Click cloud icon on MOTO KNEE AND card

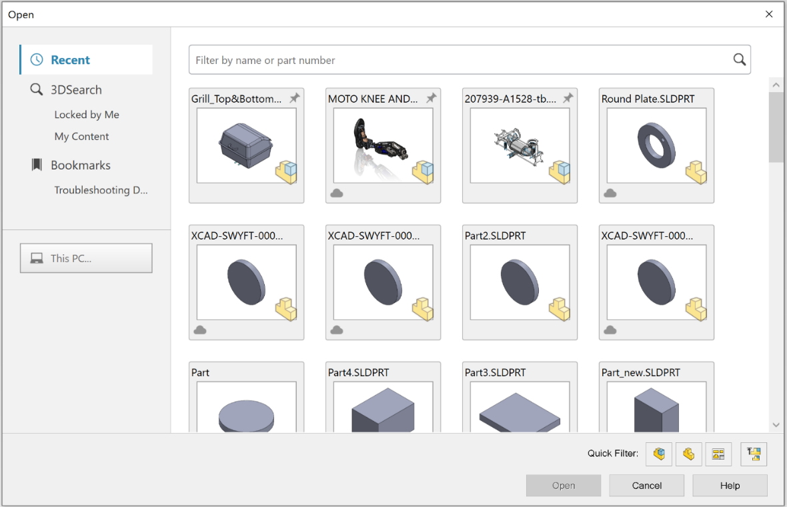[337, 193]
